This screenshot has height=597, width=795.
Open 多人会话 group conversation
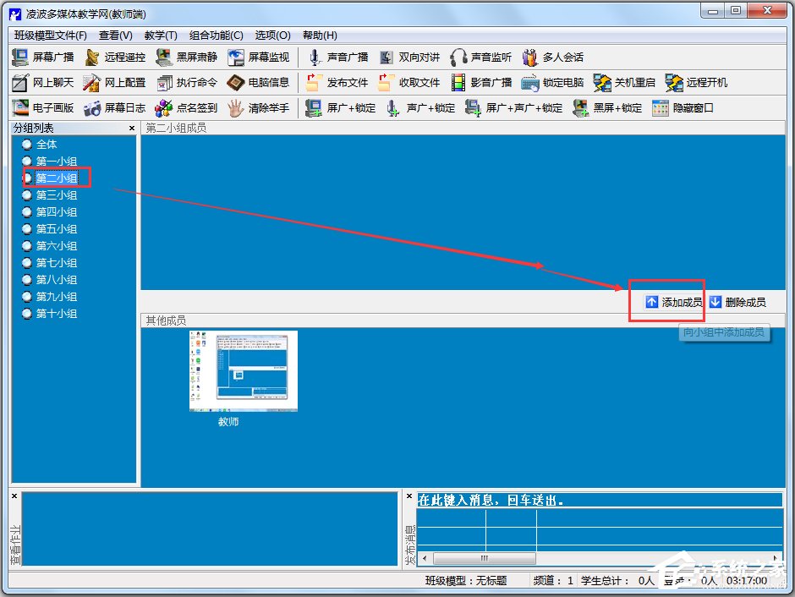[553, 58]
